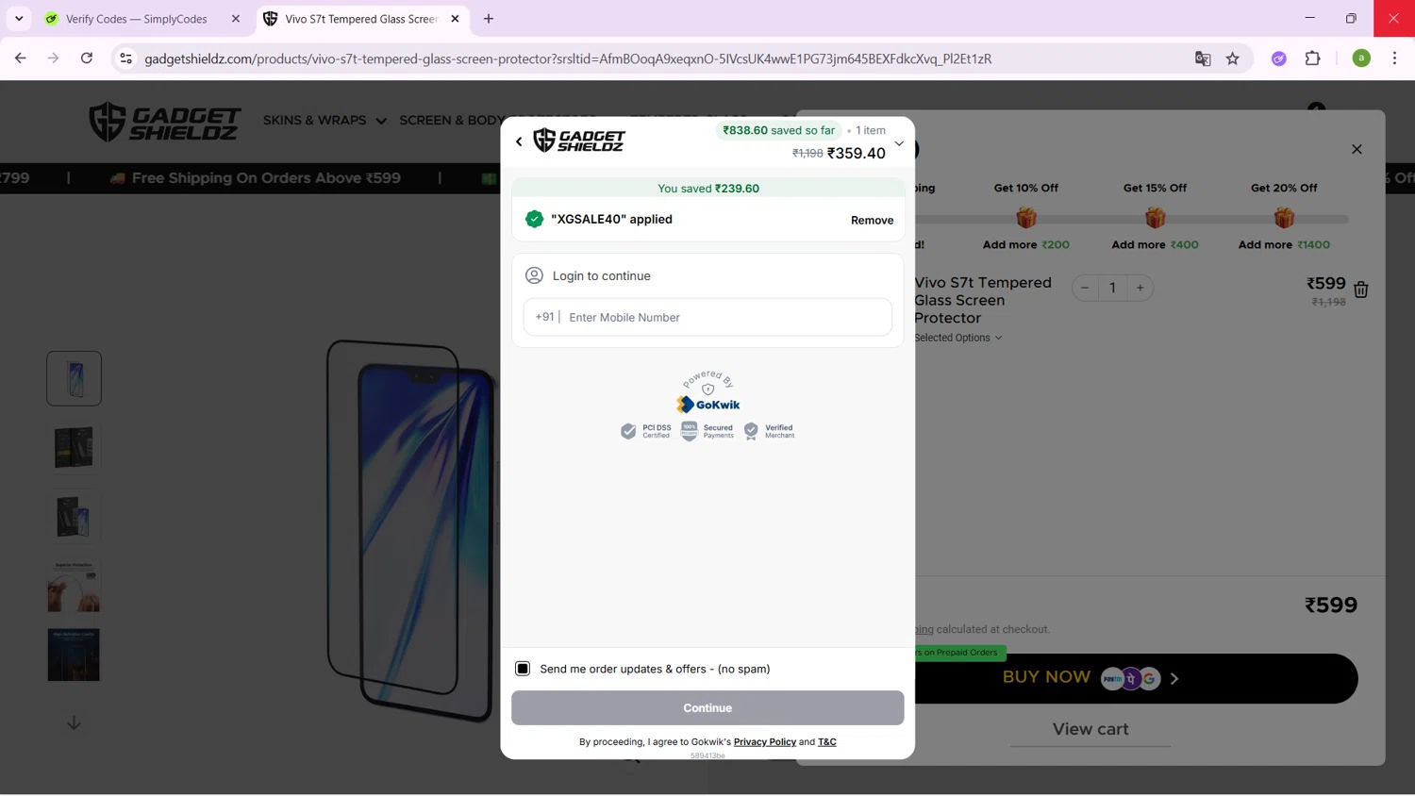Viewport: 1415px width, 796px height.
Task: Open the Extensions puzzle icon
Action: [1313, 58]
